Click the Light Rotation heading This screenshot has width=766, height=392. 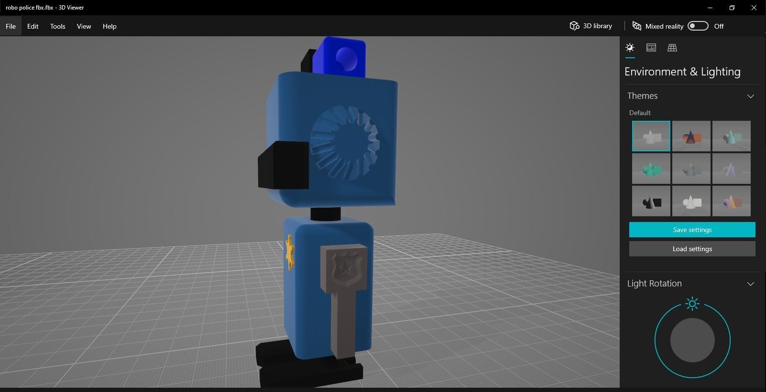(654, 284)
